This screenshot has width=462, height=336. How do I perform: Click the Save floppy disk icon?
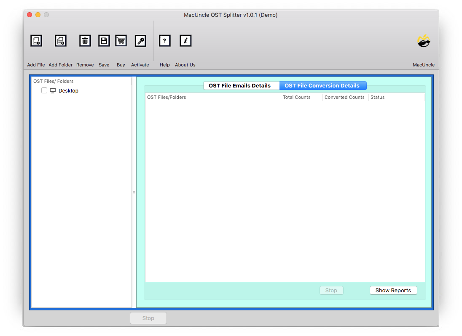point(104,41)
